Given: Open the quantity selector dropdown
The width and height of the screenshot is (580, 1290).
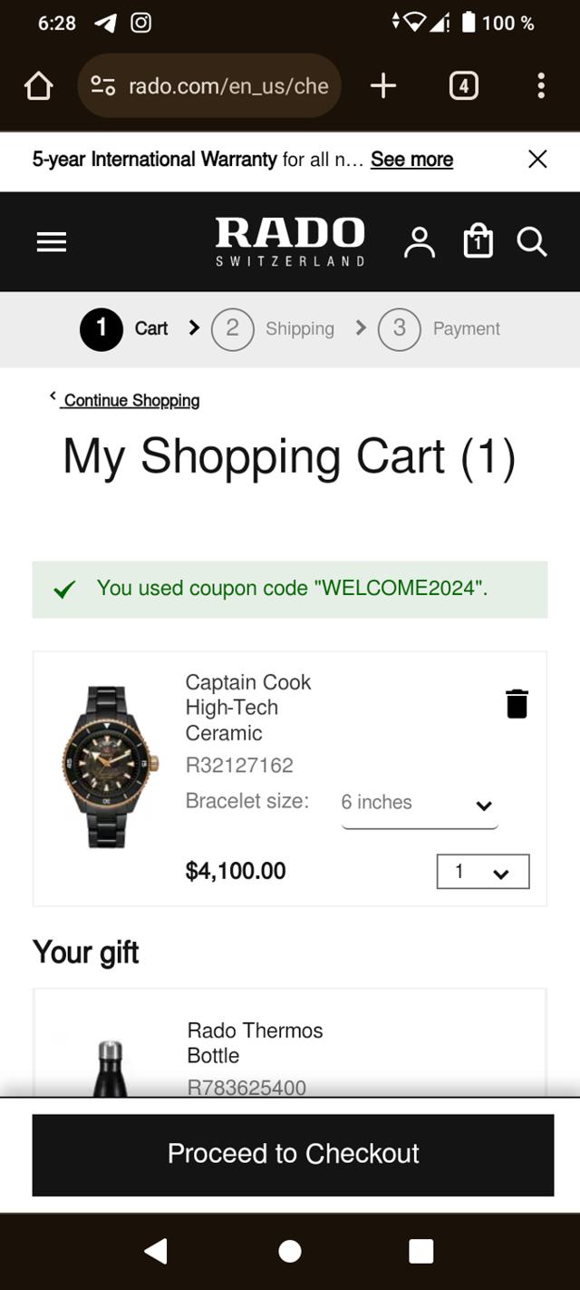Looking at the screenshot, I should click(482, 872).
